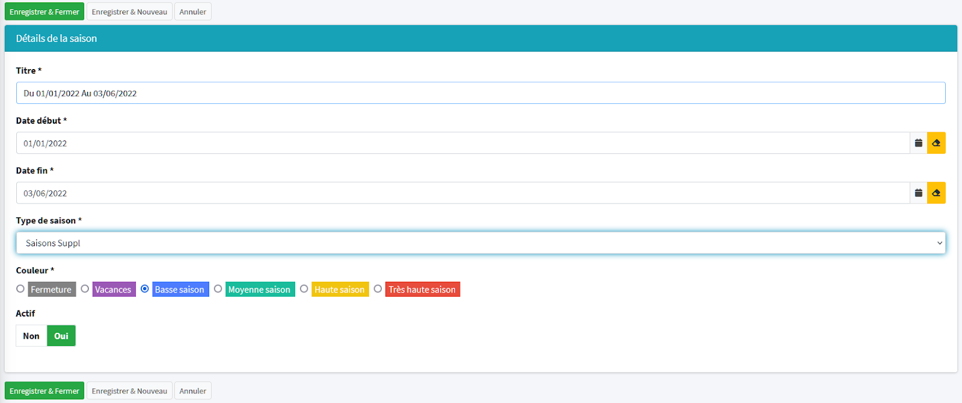Image resolution: width=962 pixels, height=403 pixels.
Task: Pick the Haute saison radio button
Action: tap(304, 289)
